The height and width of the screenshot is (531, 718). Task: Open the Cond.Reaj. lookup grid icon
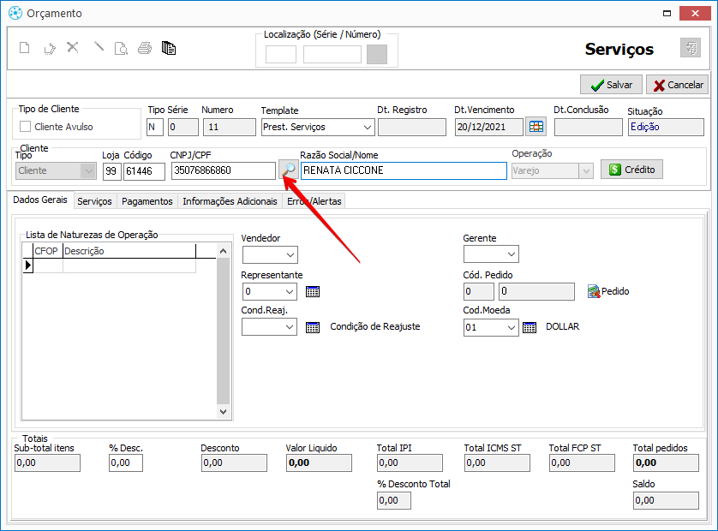[312, 327]
